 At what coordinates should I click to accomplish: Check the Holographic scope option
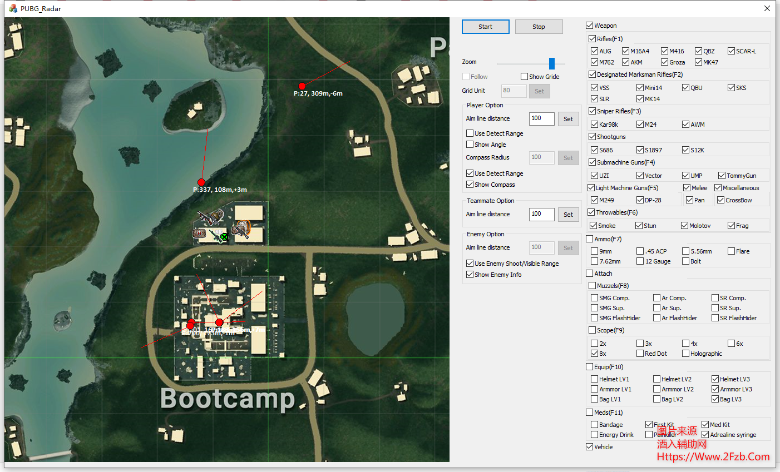click(685, 354)
